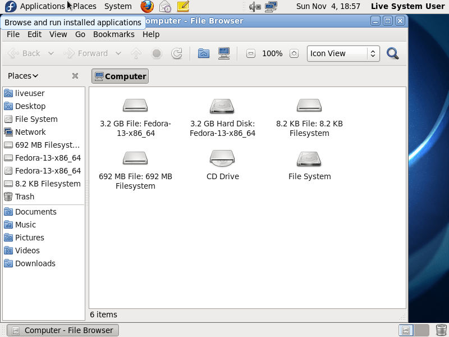Open the Edit menu

click(34, 34)
